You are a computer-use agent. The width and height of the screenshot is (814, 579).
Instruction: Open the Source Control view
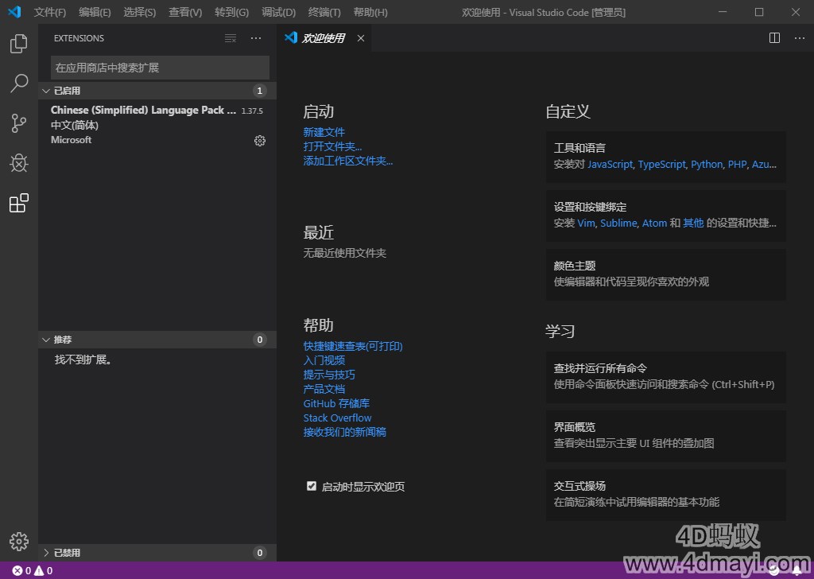pos(19,123)
